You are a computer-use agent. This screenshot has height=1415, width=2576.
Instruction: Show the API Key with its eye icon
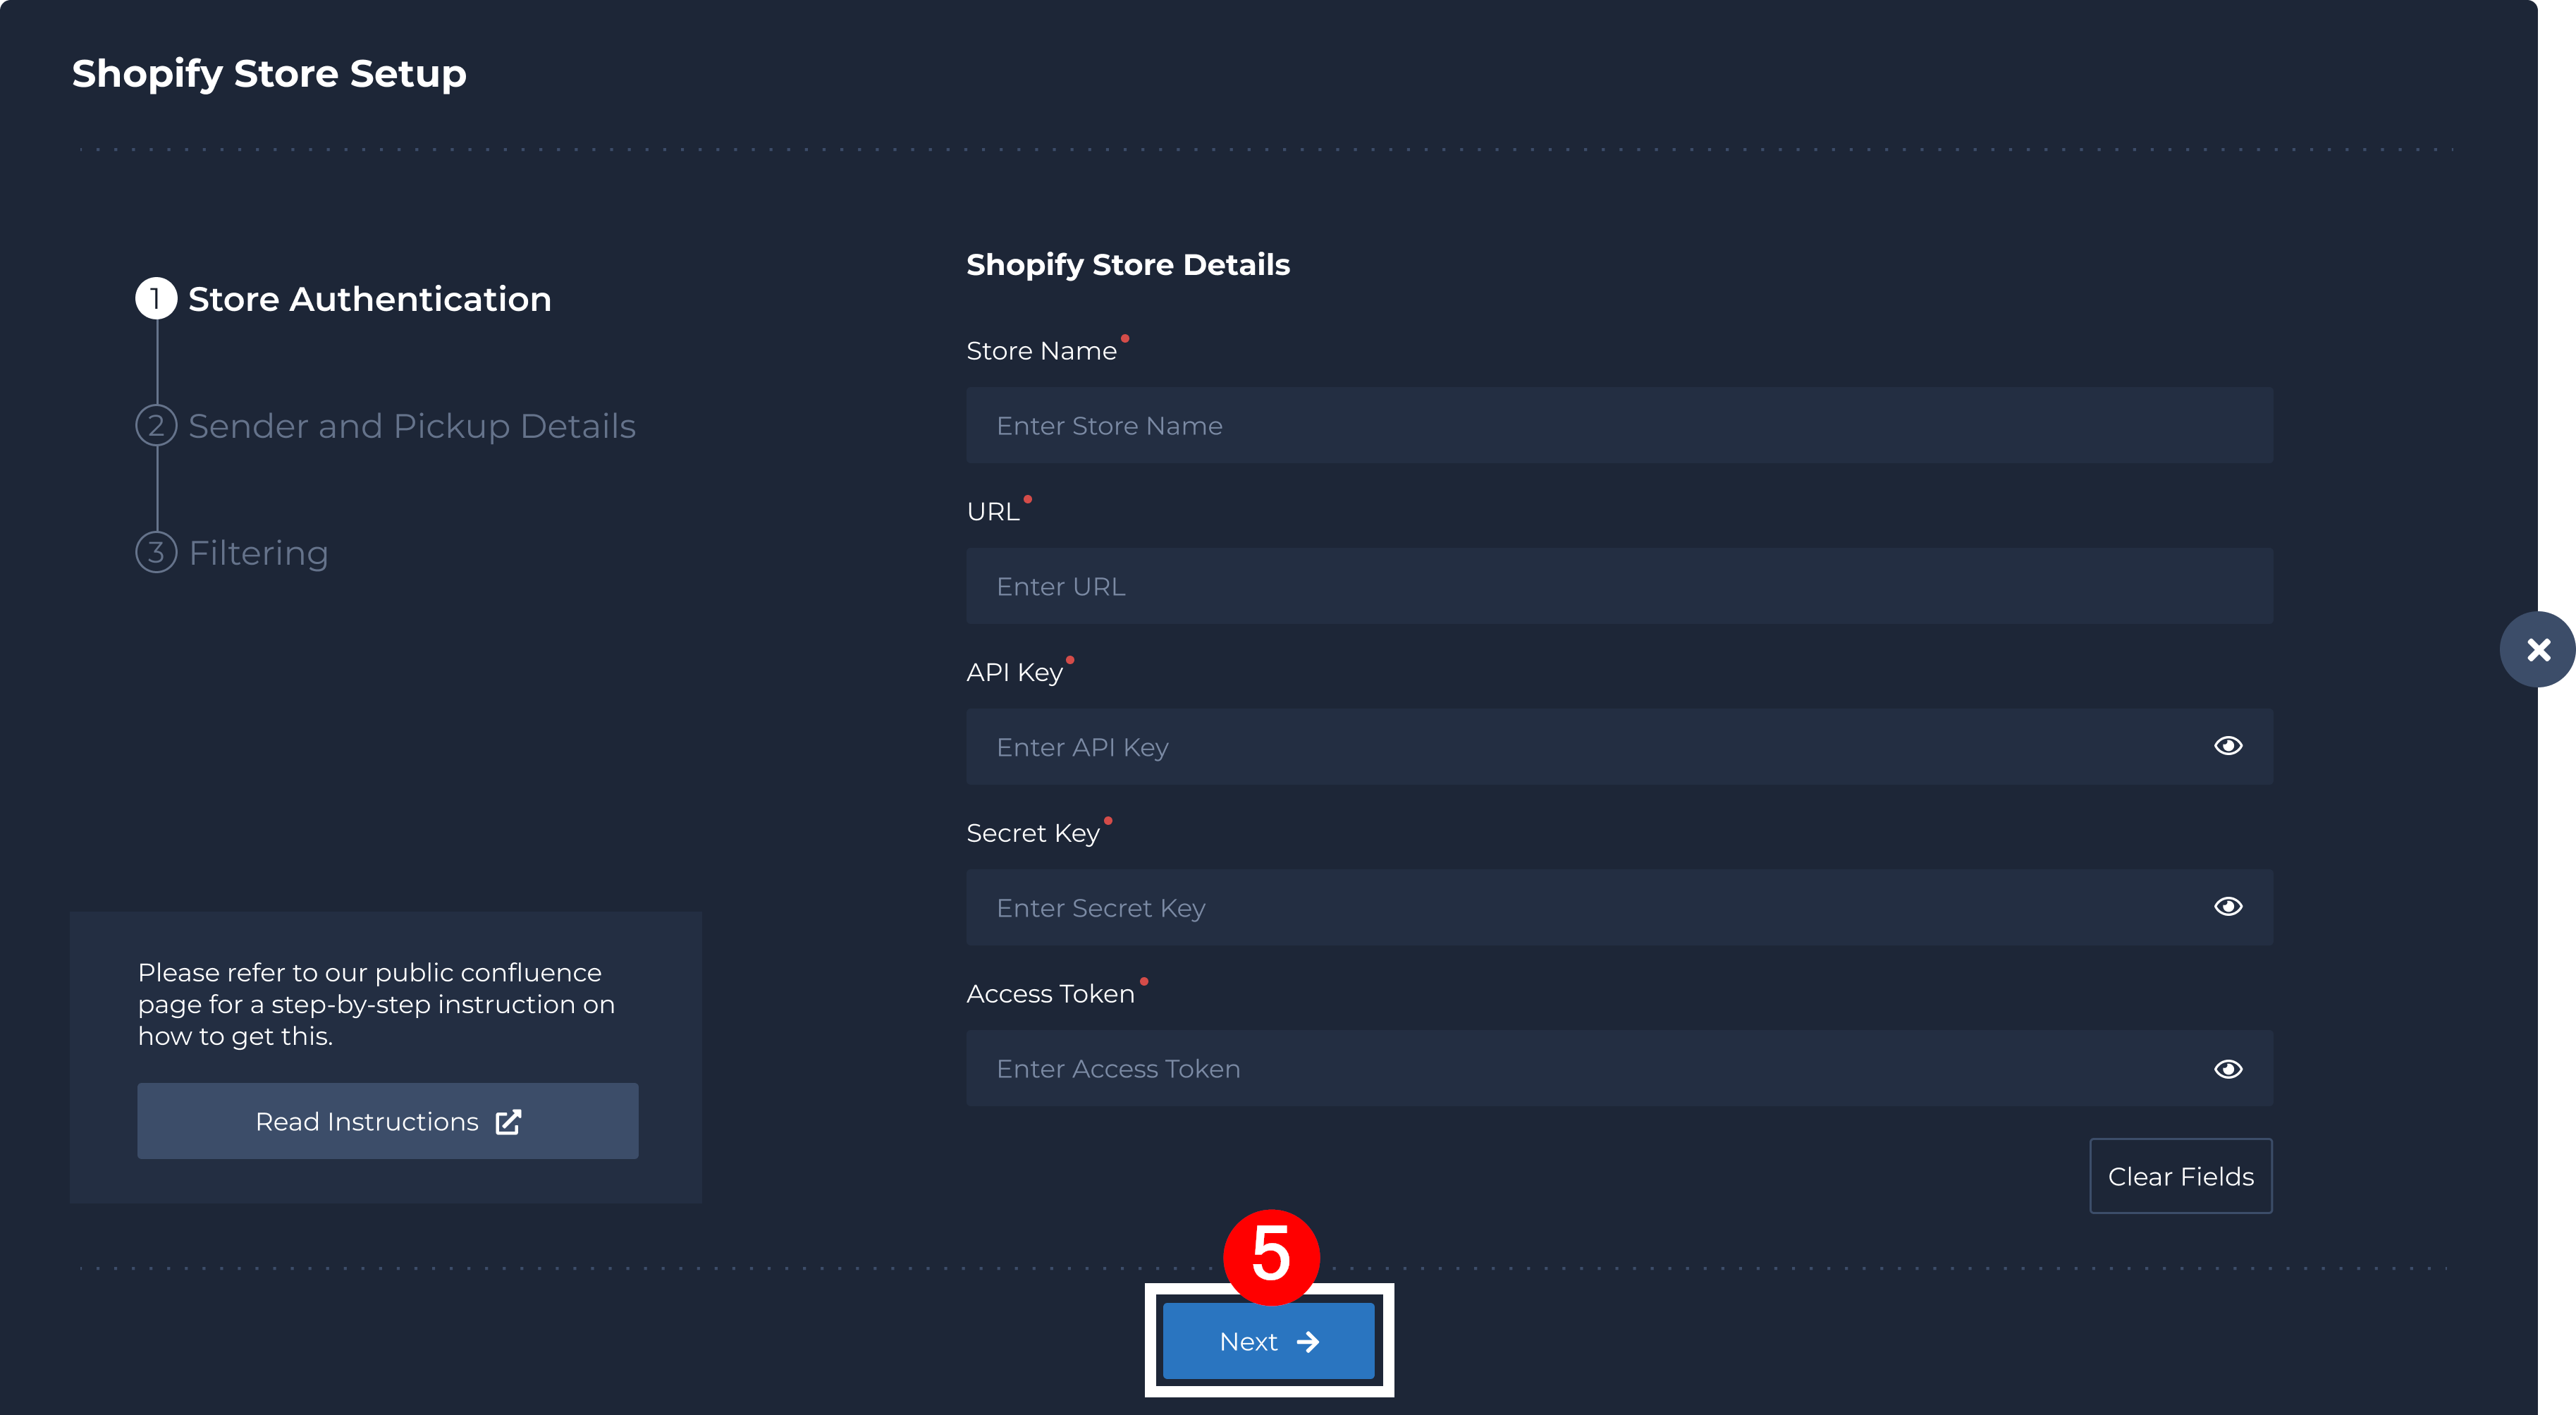tap(2228, 746)
